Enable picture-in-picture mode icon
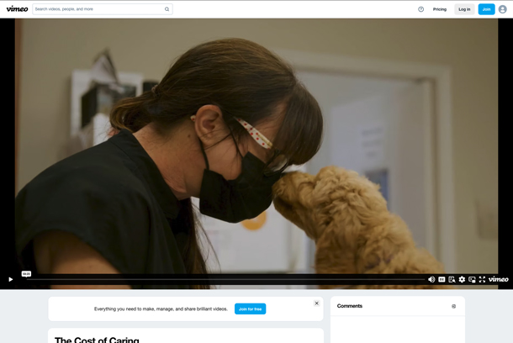This screenshot has height=343, width=513. point(472,279)
